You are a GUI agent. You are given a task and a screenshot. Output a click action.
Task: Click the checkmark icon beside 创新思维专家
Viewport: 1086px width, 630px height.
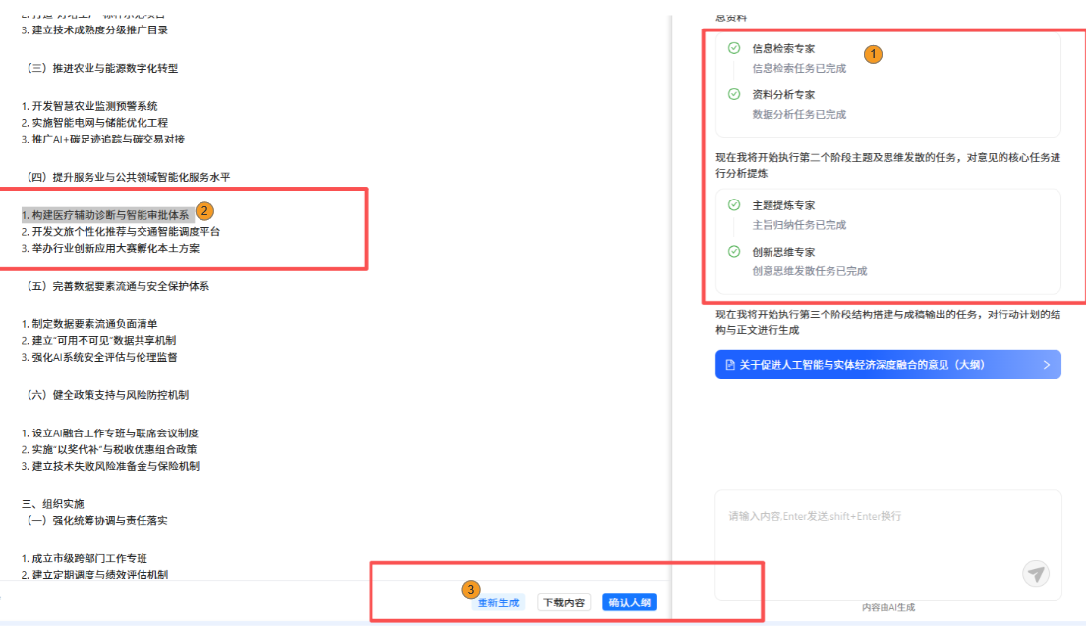click(x=734, y=252)
